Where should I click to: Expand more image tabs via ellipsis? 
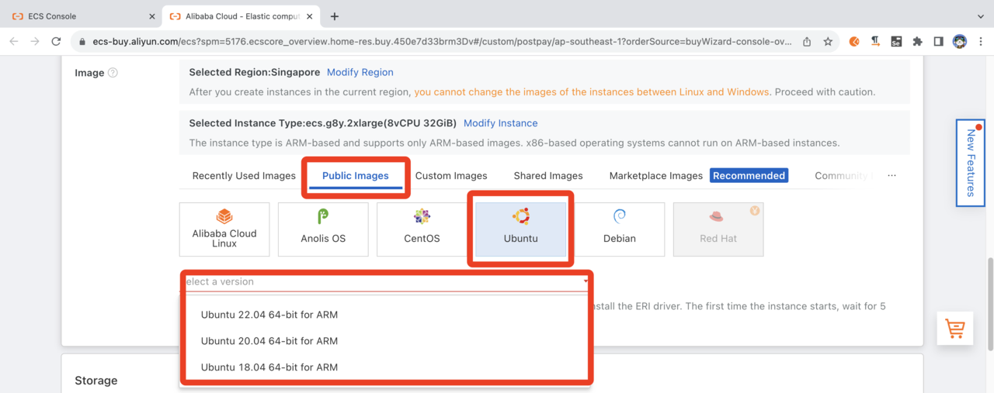(891, 176)
